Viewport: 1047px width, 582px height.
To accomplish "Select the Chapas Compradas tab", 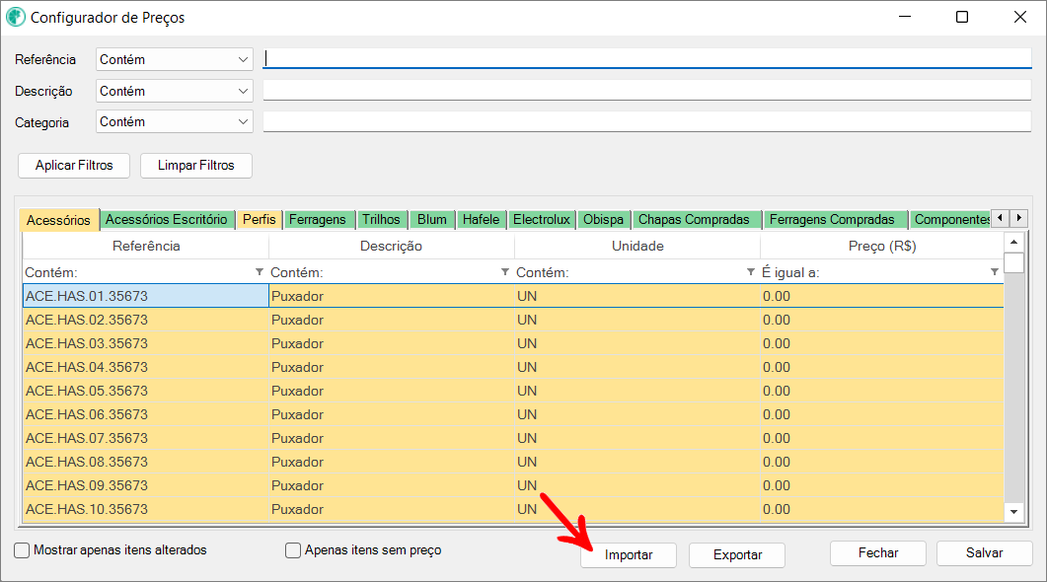I will (694, 219).
